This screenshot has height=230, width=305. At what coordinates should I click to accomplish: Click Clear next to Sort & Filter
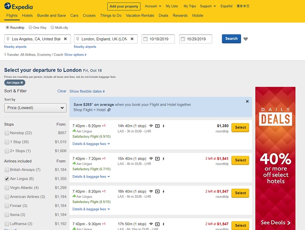[62, 91]
